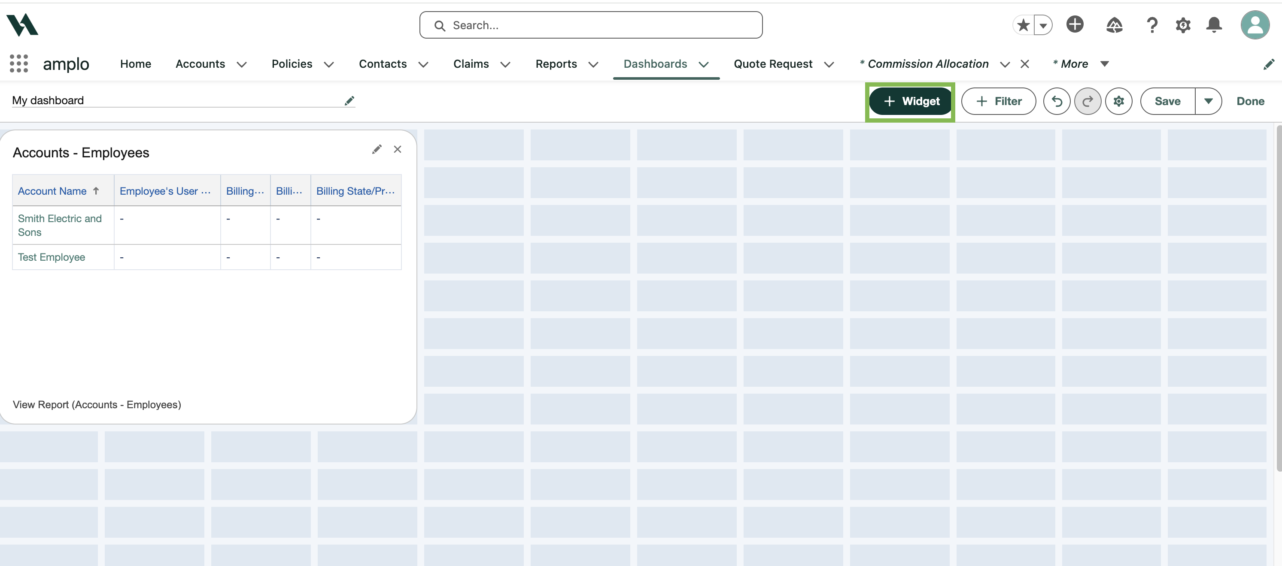The width and height of the screenshot is (1282, 566).
Task: Expand the Dashboards tab chevron
Action: 703,65
